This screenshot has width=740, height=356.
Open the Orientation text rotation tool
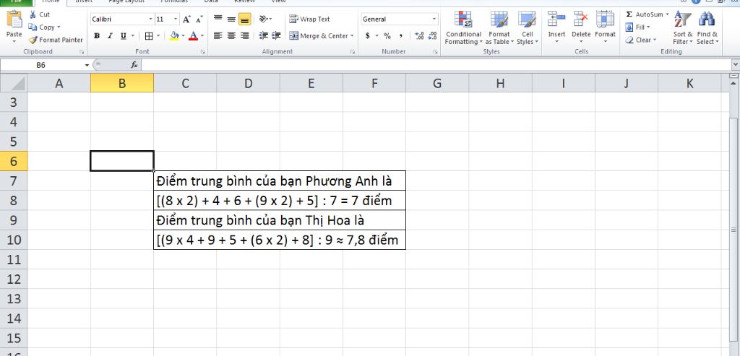(x=264, y=19)
